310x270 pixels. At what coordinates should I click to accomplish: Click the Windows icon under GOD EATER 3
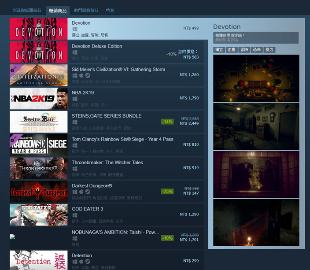point(75,215)
